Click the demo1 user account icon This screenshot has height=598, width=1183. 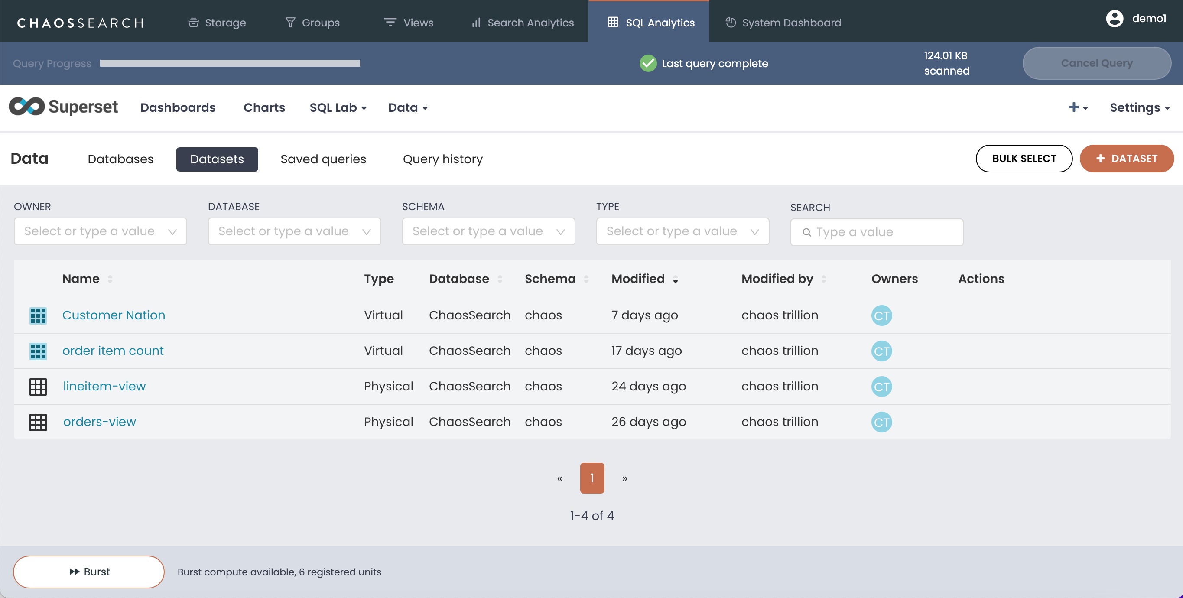(x=1114, y=19)
